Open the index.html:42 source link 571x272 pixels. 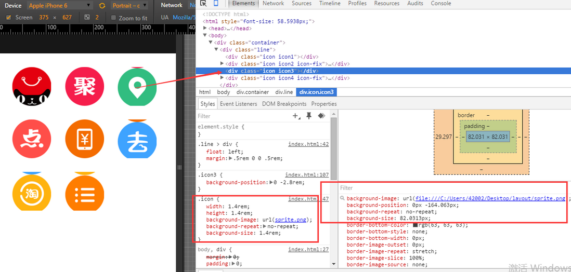pos(308,144)
